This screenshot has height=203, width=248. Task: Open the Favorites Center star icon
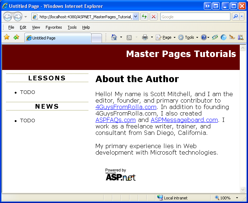coord(6,37)
